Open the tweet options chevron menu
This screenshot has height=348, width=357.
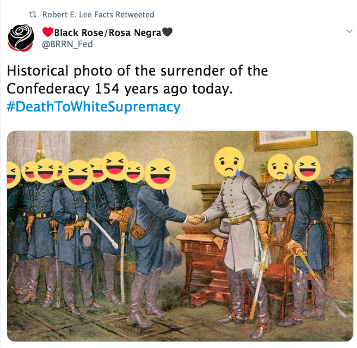click(349, 31)
